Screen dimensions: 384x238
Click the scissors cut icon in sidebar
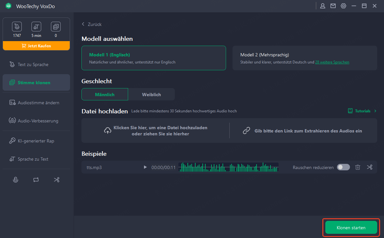click(x=57, y=180)
